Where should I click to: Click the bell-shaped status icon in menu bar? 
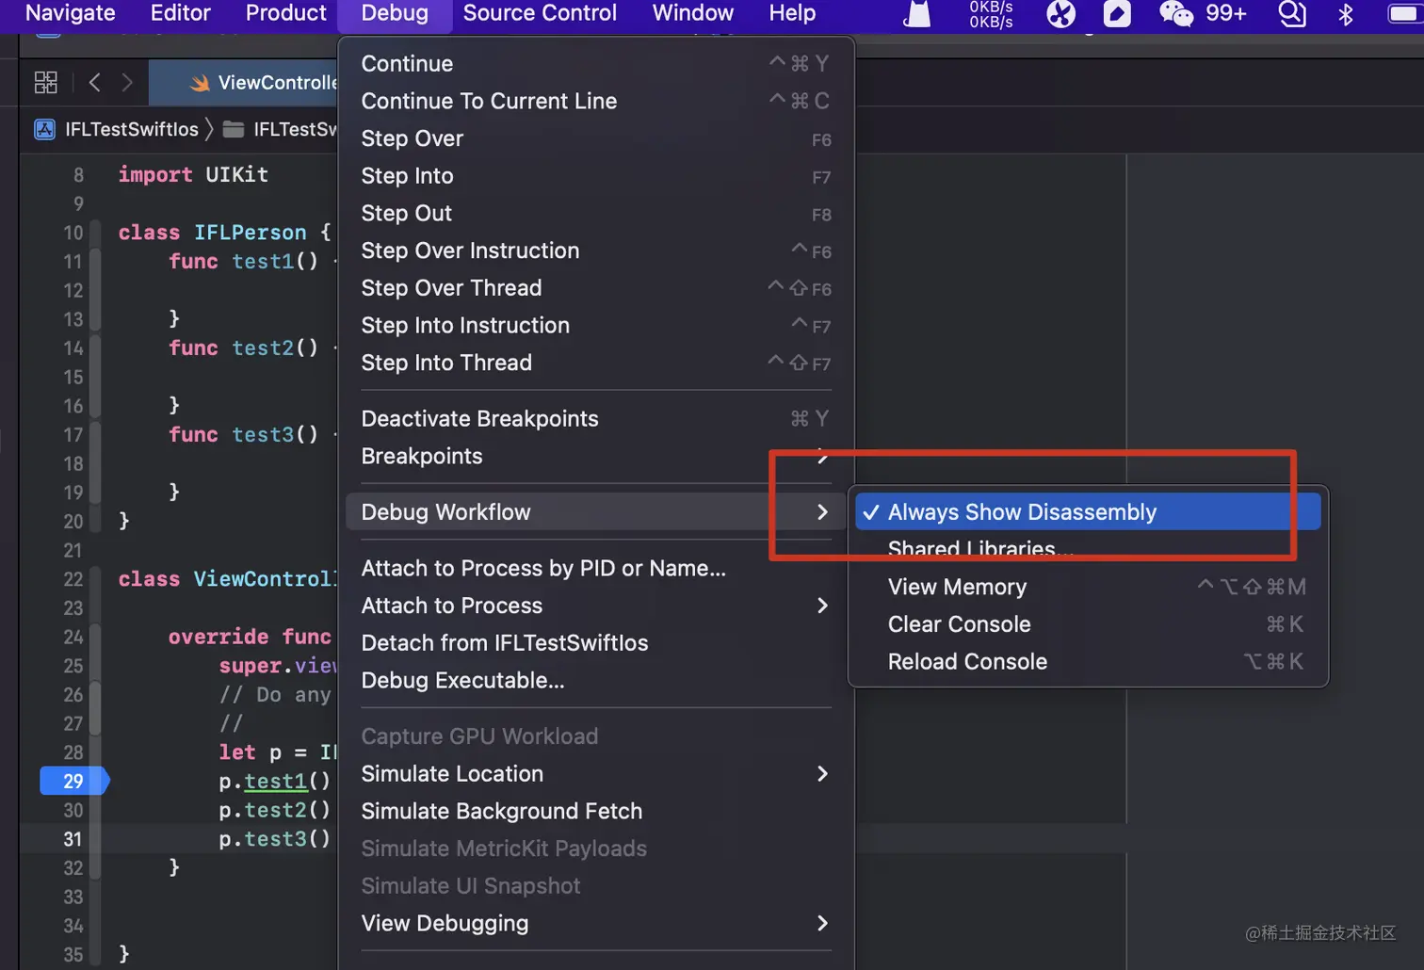pos(917,13)
